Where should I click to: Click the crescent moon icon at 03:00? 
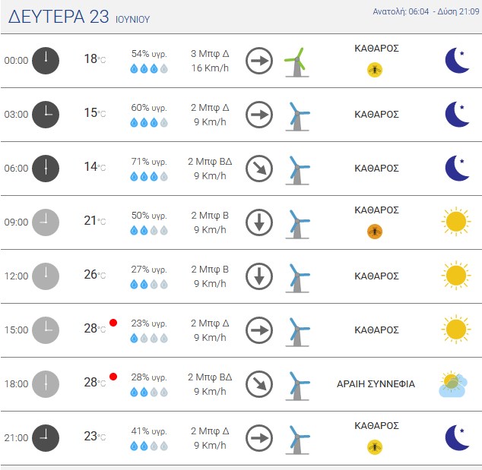click(x=457, y=114)
